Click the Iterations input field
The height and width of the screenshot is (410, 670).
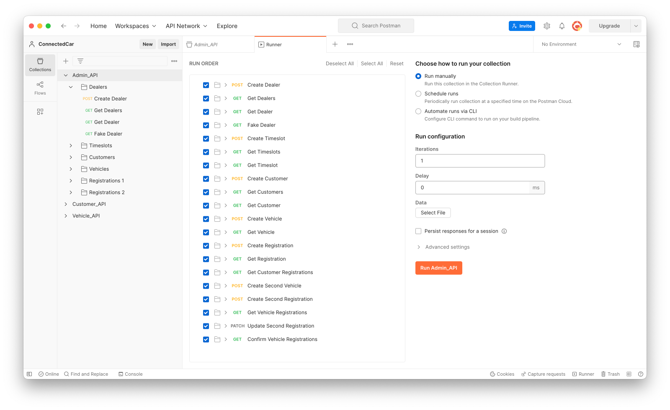click(x=480, y=161)
